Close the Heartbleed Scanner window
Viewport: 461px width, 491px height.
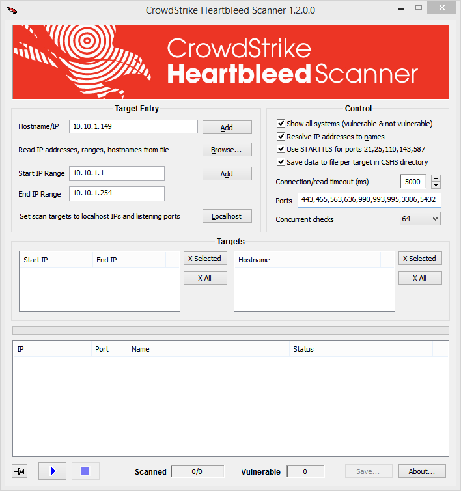coord(441,8)
